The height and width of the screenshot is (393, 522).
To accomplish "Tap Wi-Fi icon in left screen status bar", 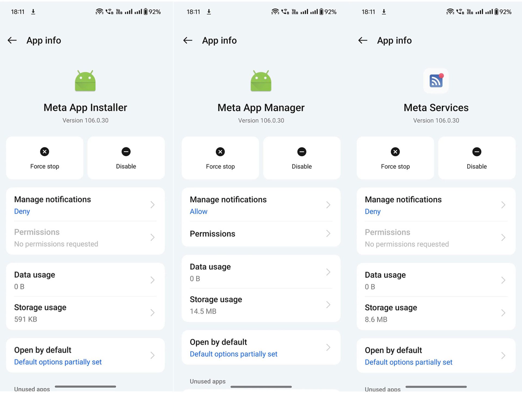I will [100, 12].
